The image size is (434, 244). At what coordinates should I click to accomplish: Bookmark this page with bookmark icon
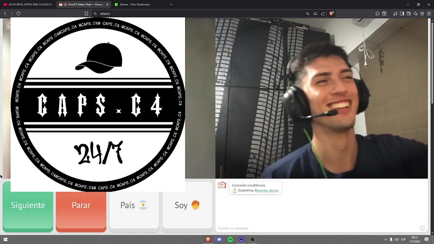click(x=86, y=14)
